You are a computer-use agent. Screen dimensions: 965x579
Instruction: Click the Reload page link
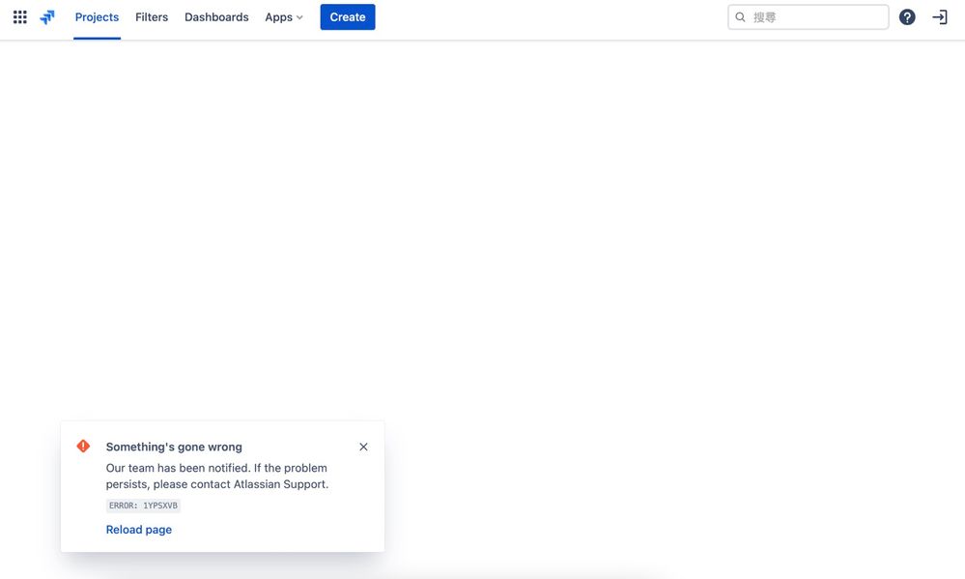pyautogui.click(x=138, y=530)
